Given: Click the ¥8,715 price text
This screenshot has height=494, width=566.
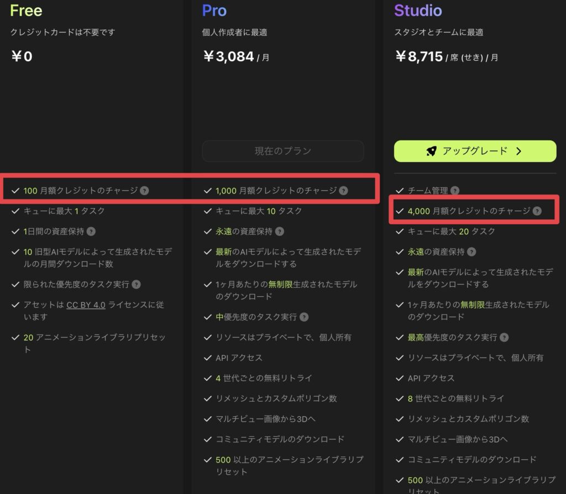Looking at the screenshot, I should (419, 56).
